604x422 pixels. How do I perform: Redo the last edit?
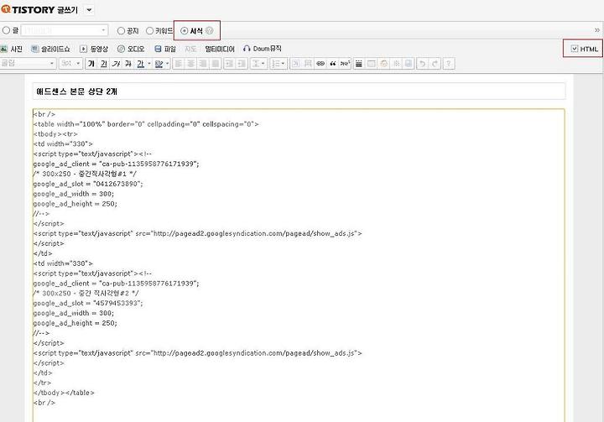(435, 64)
